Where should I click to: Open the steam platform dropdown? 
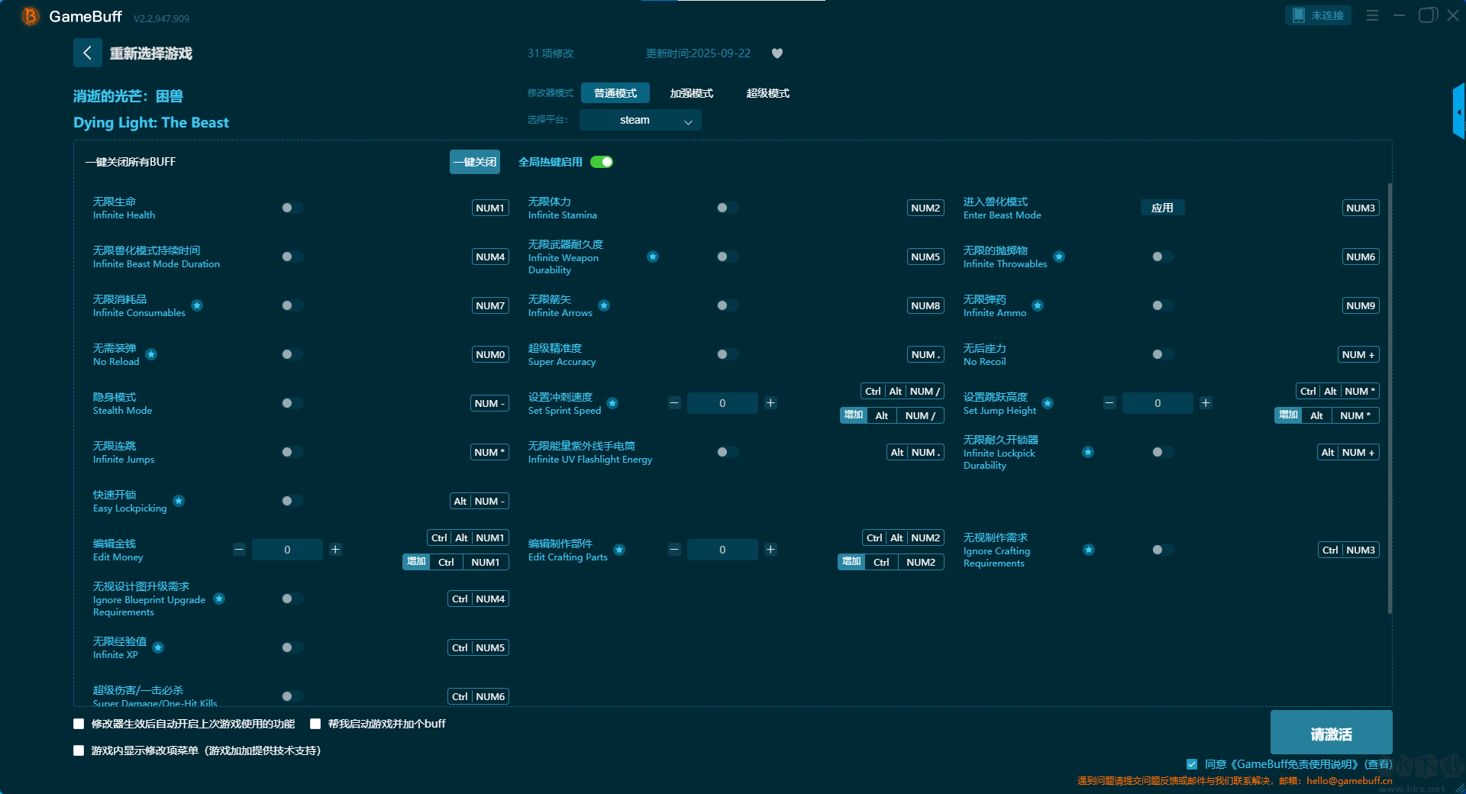pyautogui.click(x=641, y=120)
